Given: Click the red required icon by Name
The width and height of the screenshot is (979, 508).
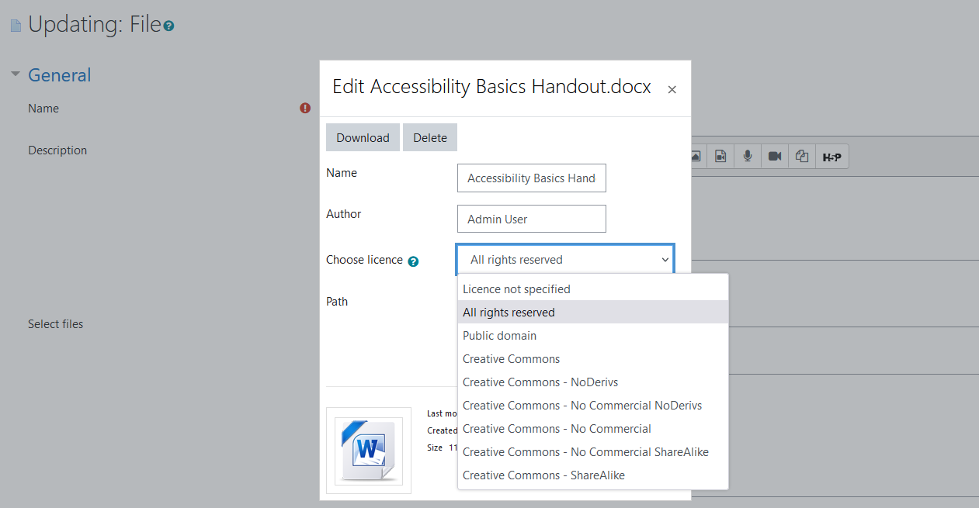Looking at the screenshot, I should click(305, 109).
